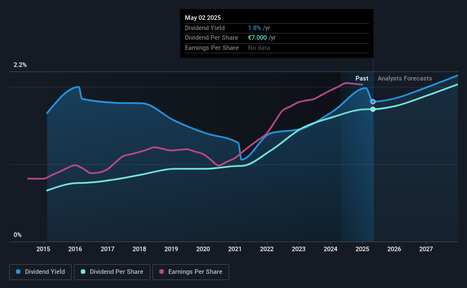
Task: Click the pink Earnings Per Share legend dot
Action: 162,272
